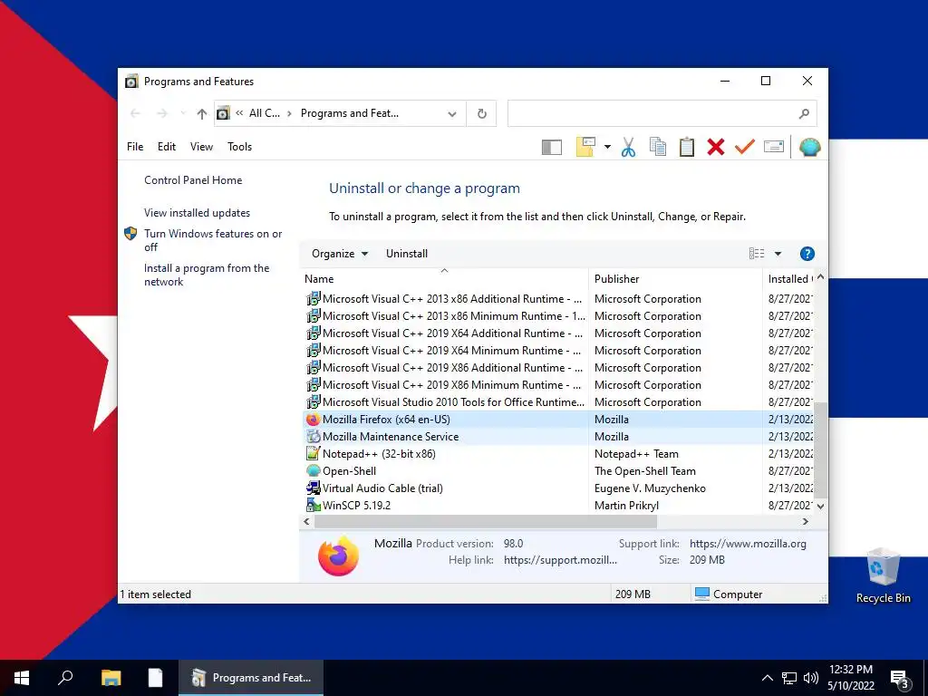Viewport: 928px width, 696px height.
Task: Open the File menu
Action: [x=135, y=147]
